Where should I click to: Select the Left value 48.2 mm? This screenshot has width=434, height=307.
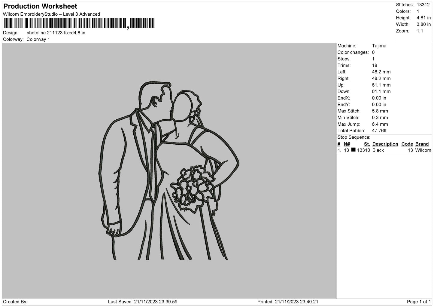pyautogui.click(x=381, y=72)
